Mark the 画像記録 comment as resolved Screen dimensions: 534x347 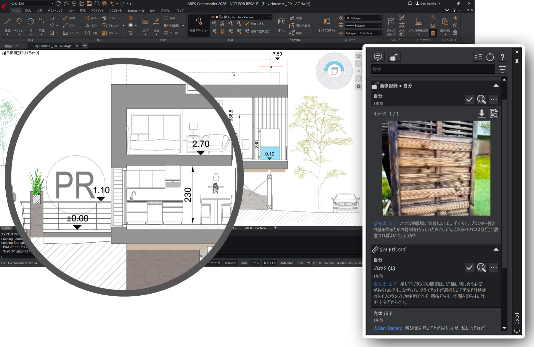click(x=469, y=99)
